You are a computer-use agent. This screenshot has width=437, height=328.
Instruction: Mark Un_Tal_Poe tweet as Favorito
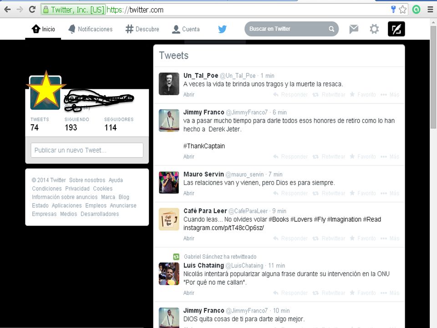point(363,95)
